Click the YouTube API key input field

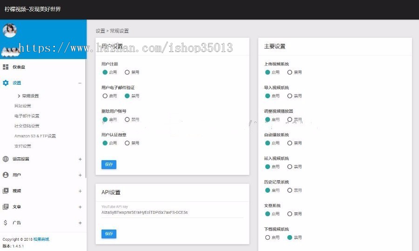point(172,212)
